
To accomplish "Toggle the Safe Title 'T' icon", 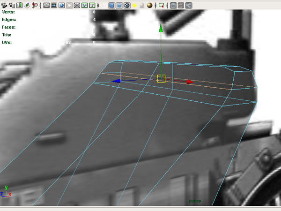I will (x=92, y=5).
